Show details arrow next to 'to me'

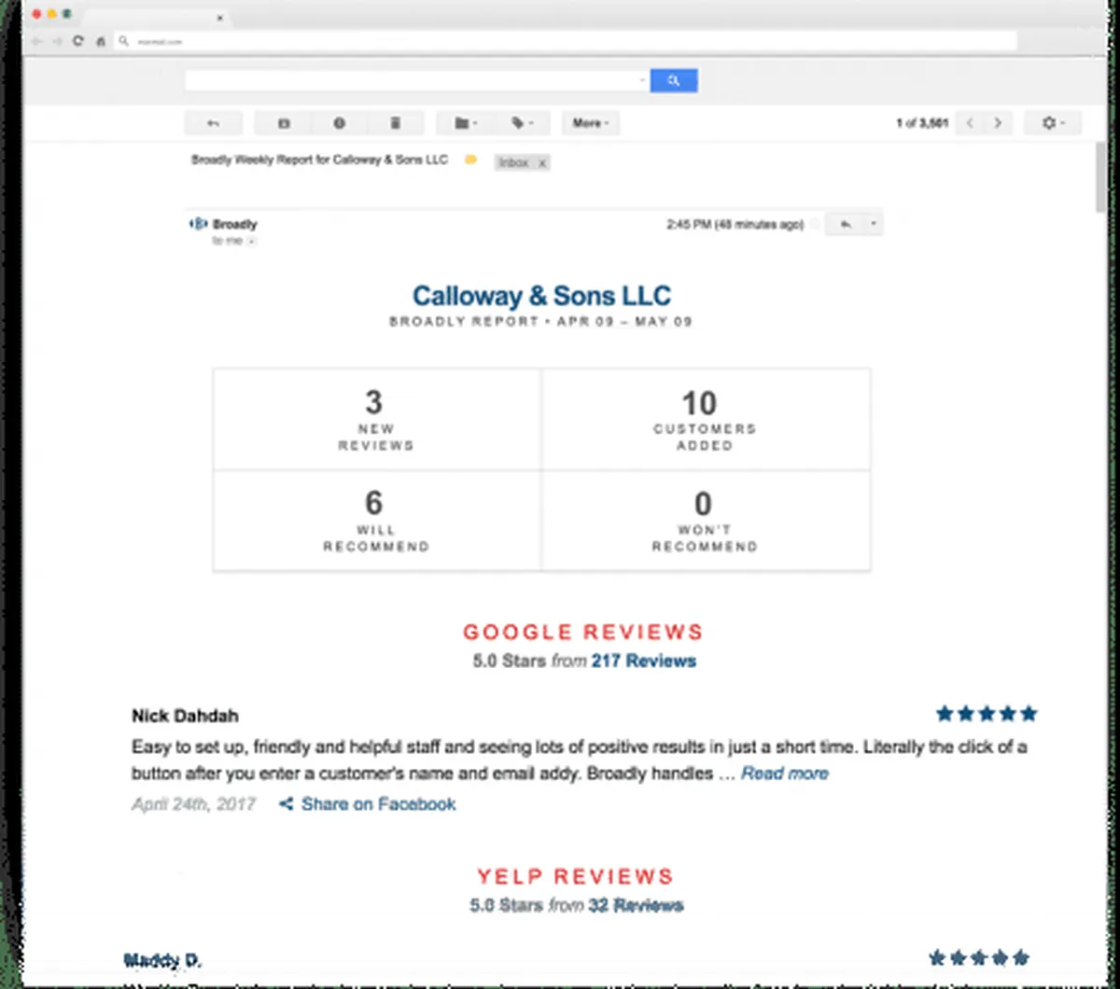[252, 242]
